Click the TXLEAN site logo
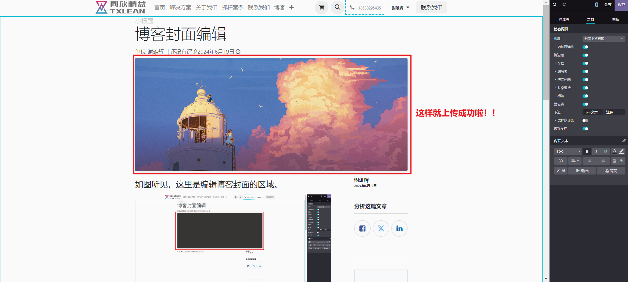 120,7
